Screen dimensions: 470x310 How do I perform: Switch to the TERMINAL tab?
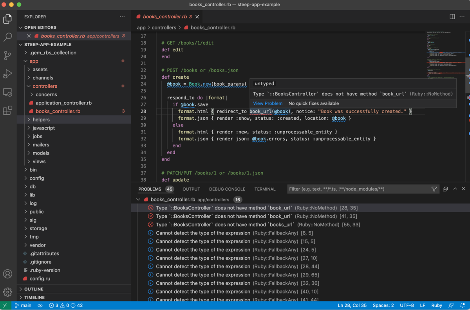265,189
